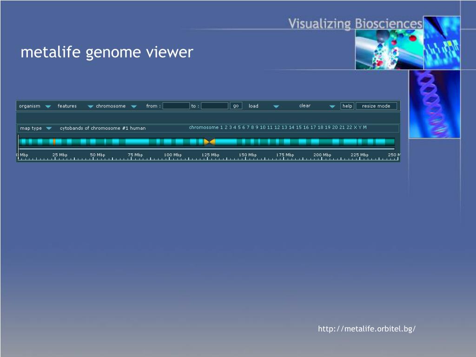Viewport: 476px width, 357px height.
Task: Click the yellow centromere marker on chromosome
Action: click(x=210, y=141)
